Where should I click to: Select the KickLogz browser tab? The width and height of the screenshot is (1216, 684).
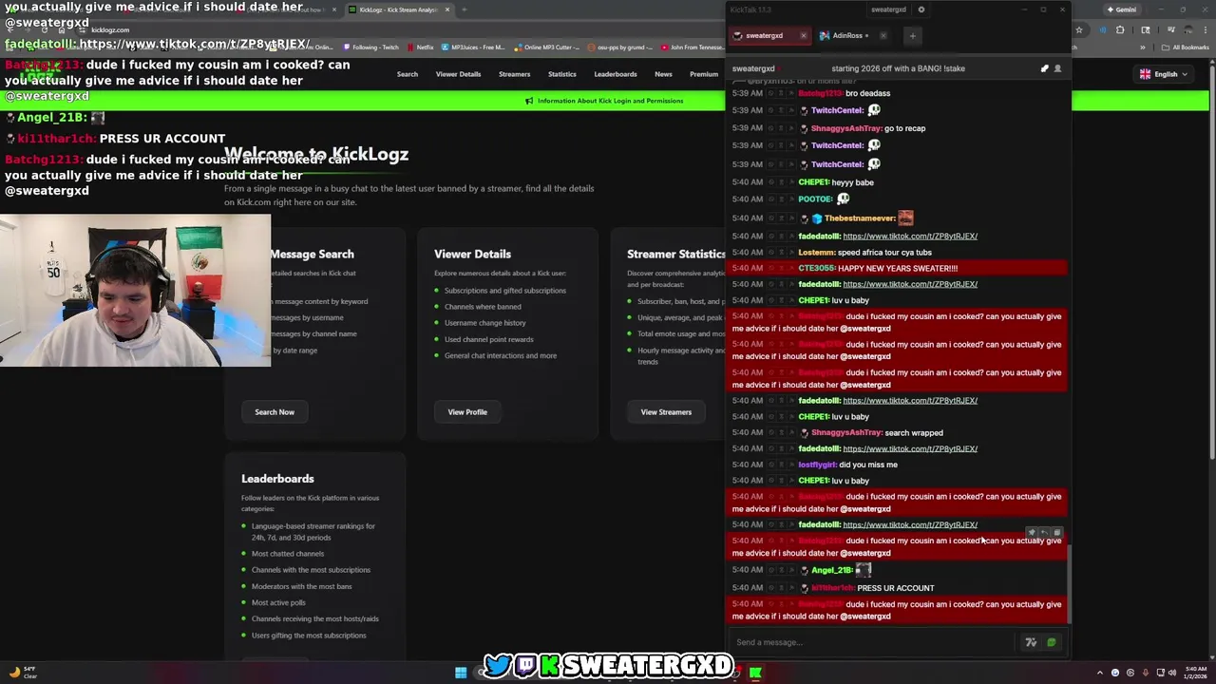399,9
